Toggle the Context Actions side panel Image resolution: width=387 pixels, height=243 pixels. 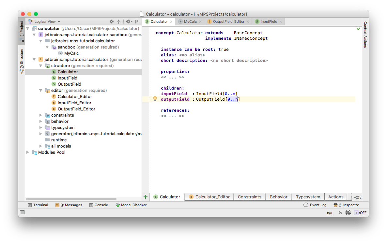coord(365,35)
